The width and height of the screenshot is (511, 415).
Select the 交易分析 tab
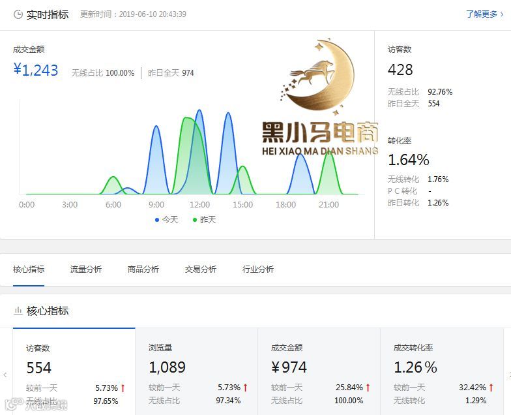[201, 269]
